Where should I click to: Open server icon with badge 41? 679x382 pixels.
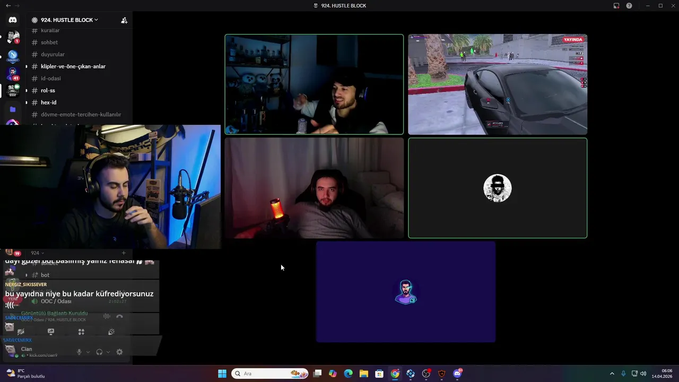13,73
